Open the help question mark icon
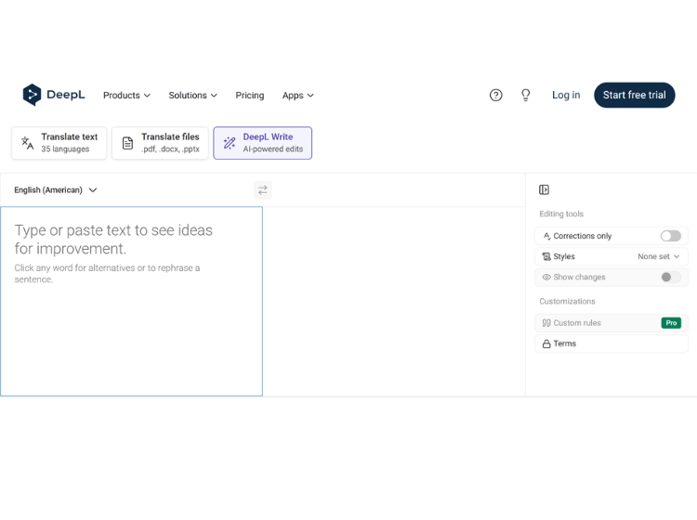This screenshot has width=697, height=520. [x=495, y=95]
